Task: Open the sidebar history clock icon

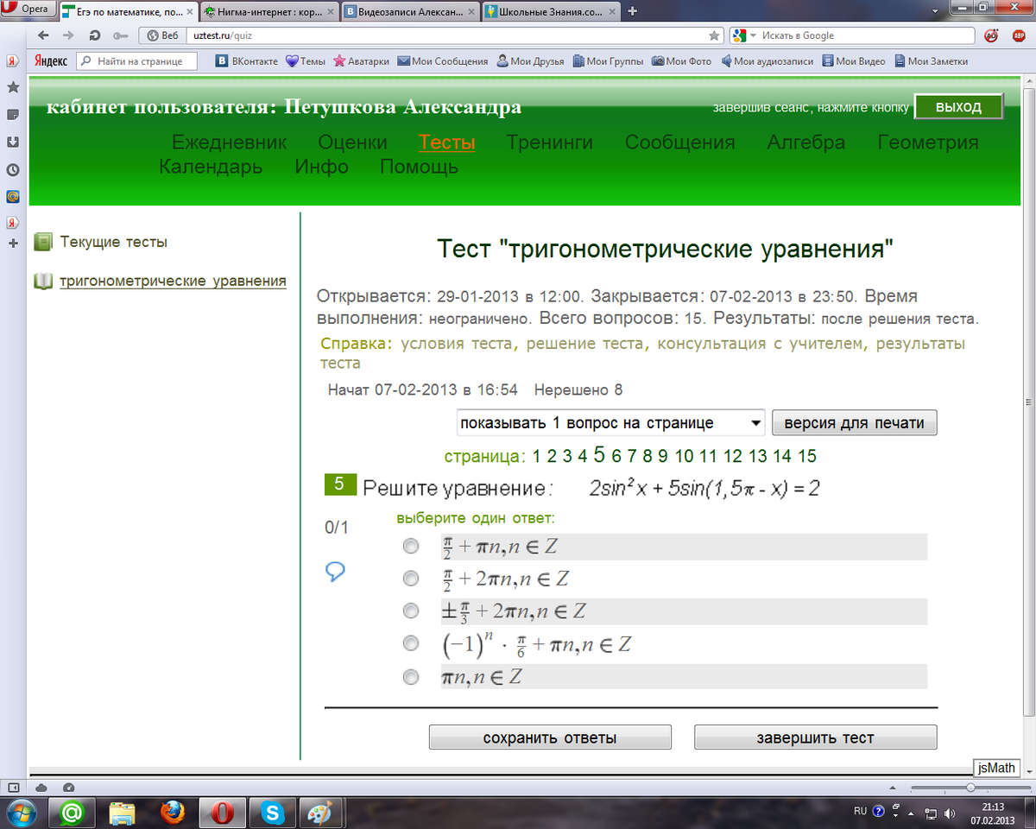Action: pyautogui.click(x=13, y=169)
